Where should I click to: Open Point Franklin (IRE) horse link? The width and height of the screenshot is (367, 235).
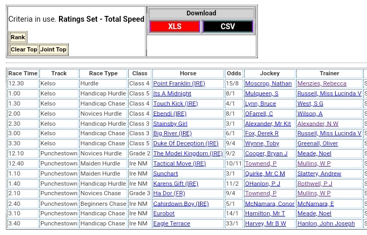179,84
